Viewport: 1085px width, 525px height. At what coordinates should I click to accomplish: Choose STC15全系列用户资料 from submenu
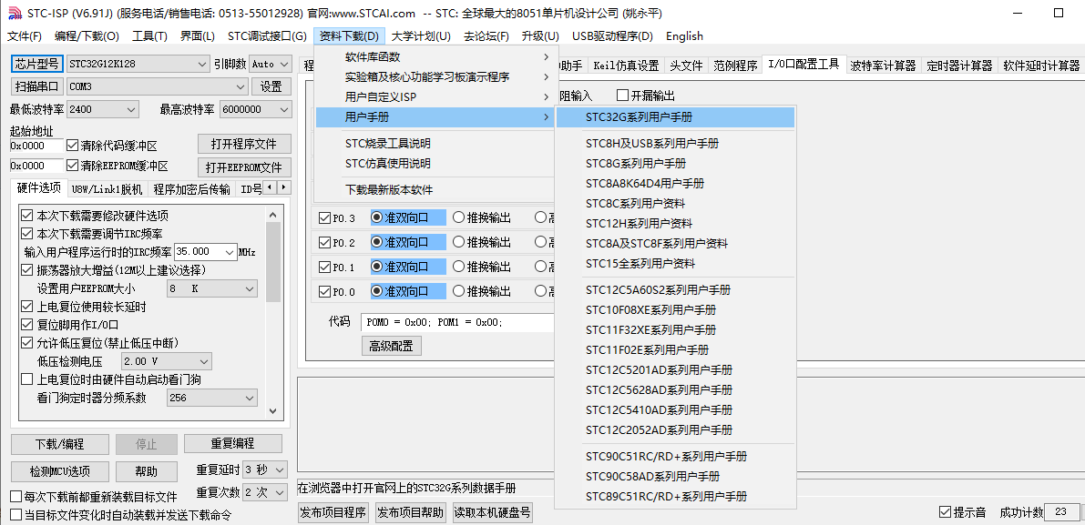point(675,263)
